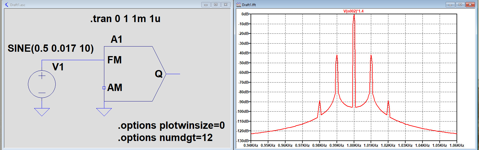Click the FM pin label

pos(115,60)
